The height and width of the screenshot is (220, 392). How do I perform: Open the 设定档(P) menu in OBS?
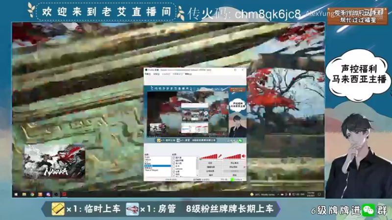pyautogui.click(x=166, y=74)
